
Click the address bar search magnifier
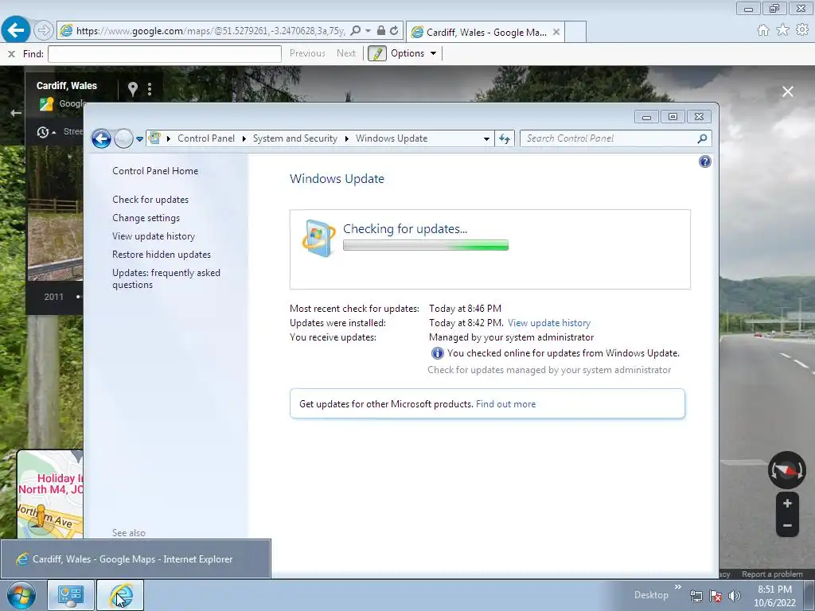tap(356, 31)
